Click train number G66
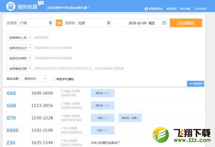This screenshot has width=215, height=147. (11, 93)
